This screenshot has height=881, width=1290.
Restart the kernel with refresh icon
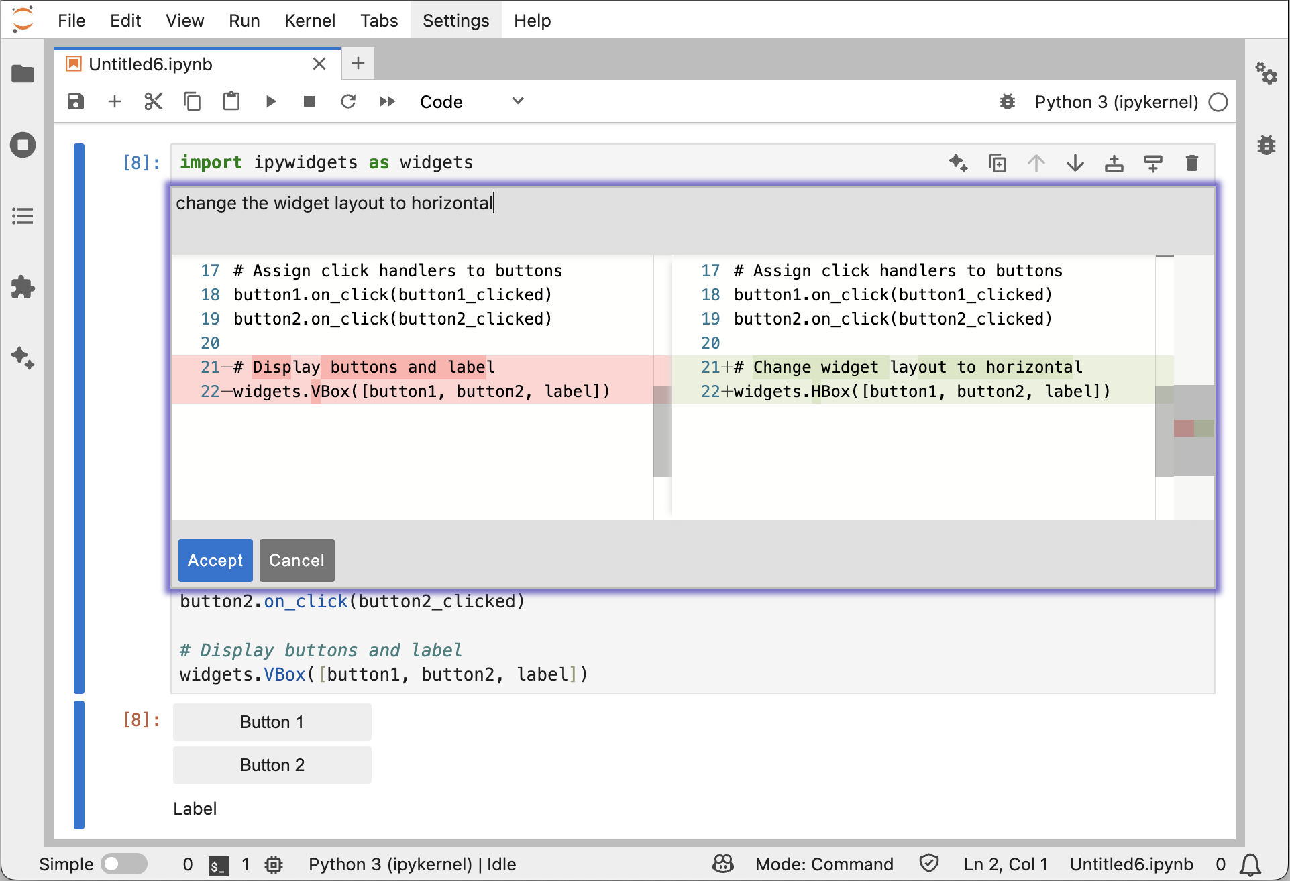348,101
